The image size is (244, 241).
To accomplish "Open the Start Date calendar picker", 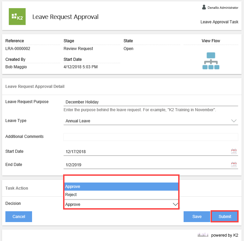I will click(234, 152).
